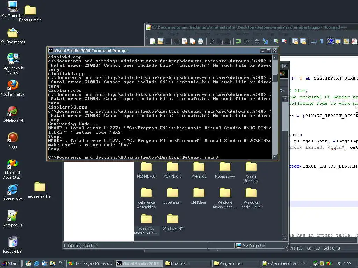Viewport: 358px width, 268px height.
Task: Toggle Show All Characters paragraph icon
Action: (x=322, y=41)
